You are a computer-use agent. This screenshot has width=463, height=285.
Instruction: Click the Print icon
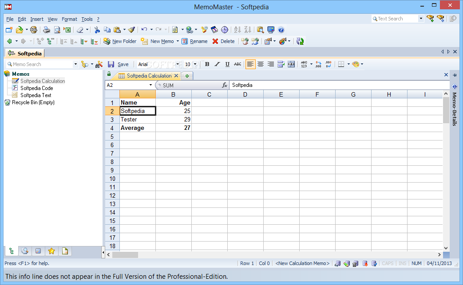pos(47,30)
